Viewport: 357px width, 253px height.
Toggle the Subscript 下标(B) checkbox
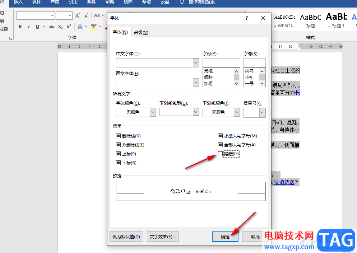click(x=118, y=163)
